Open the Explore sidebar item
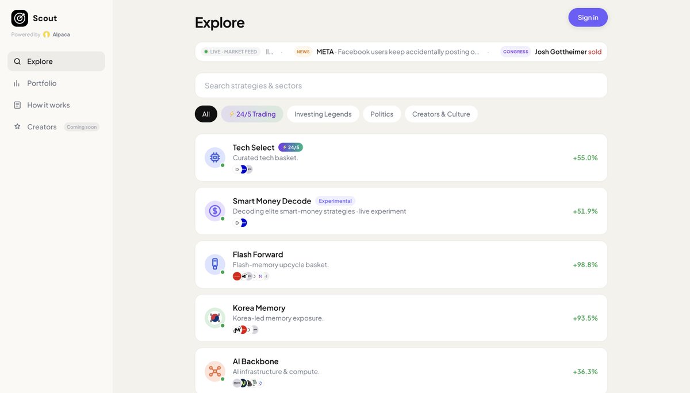 pos(56,61)
